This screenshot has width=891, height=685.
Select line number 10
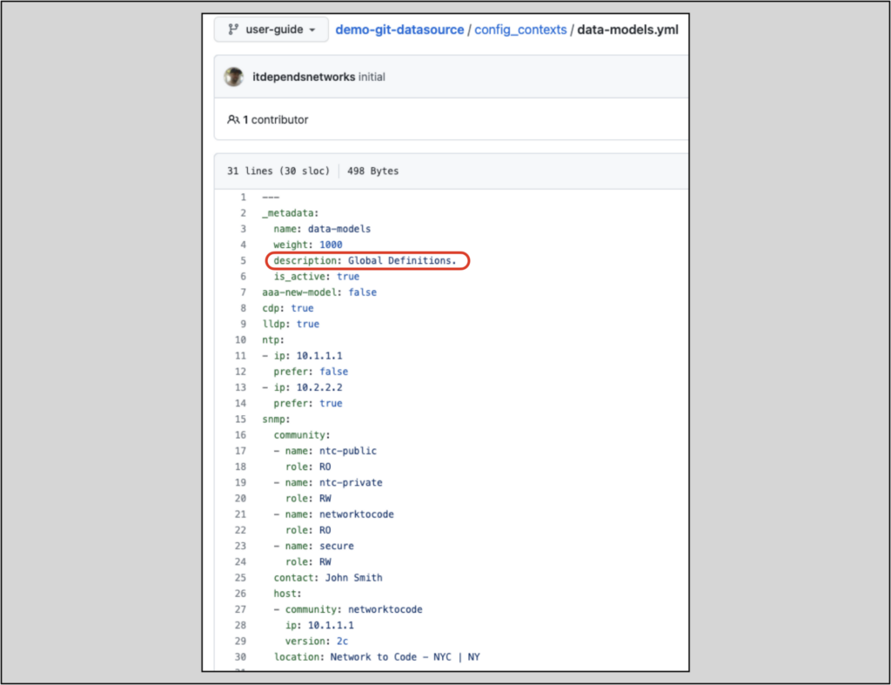click(x=241, y=340)
